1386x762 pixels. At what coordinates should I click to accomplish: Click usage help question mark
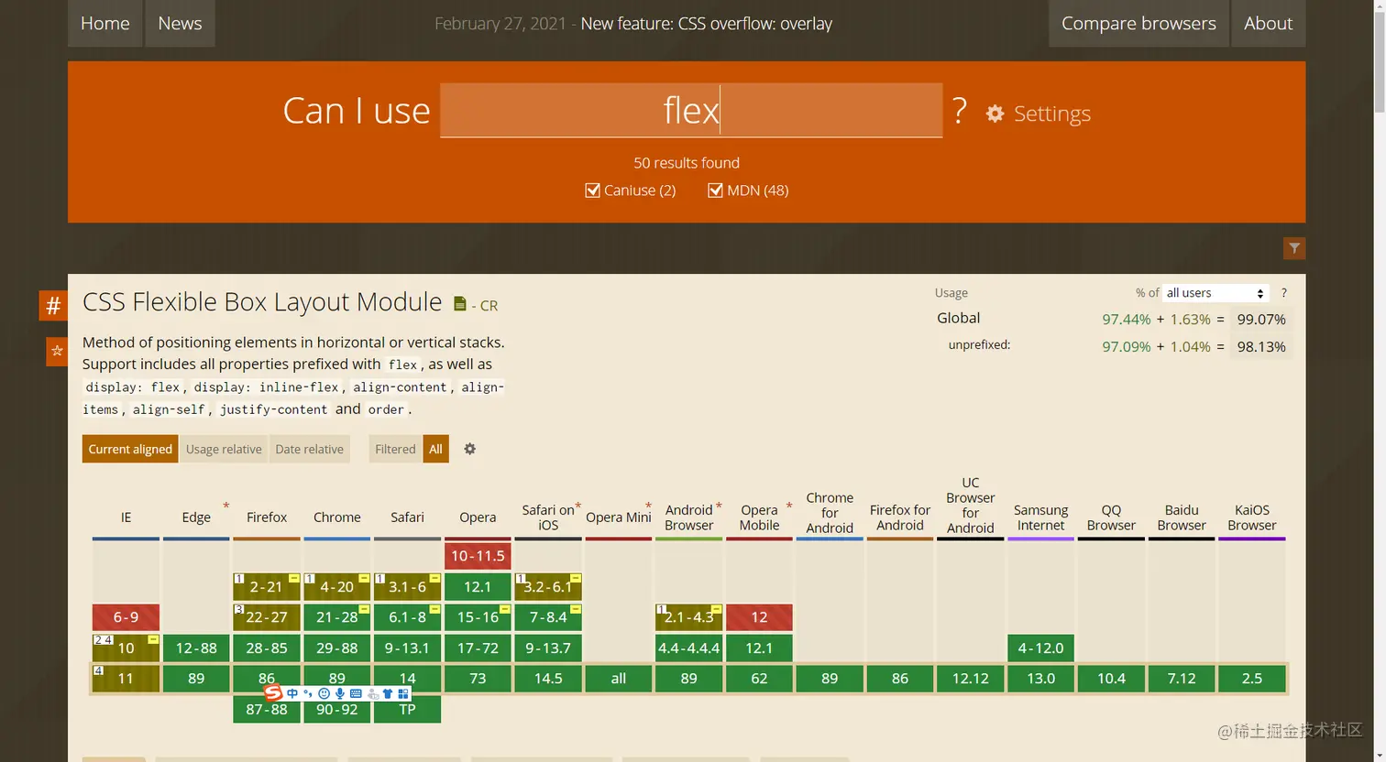point(1283,293)
